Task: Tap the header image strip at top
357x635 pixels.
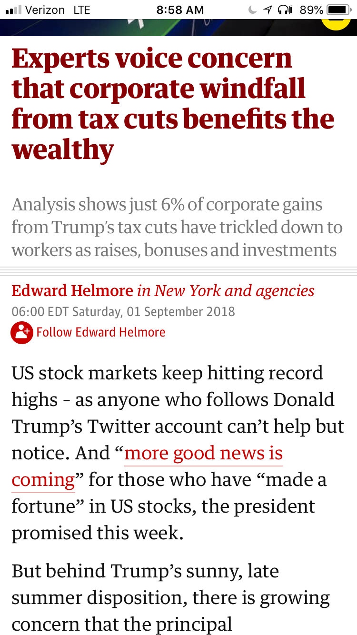Action: point(178,27)
